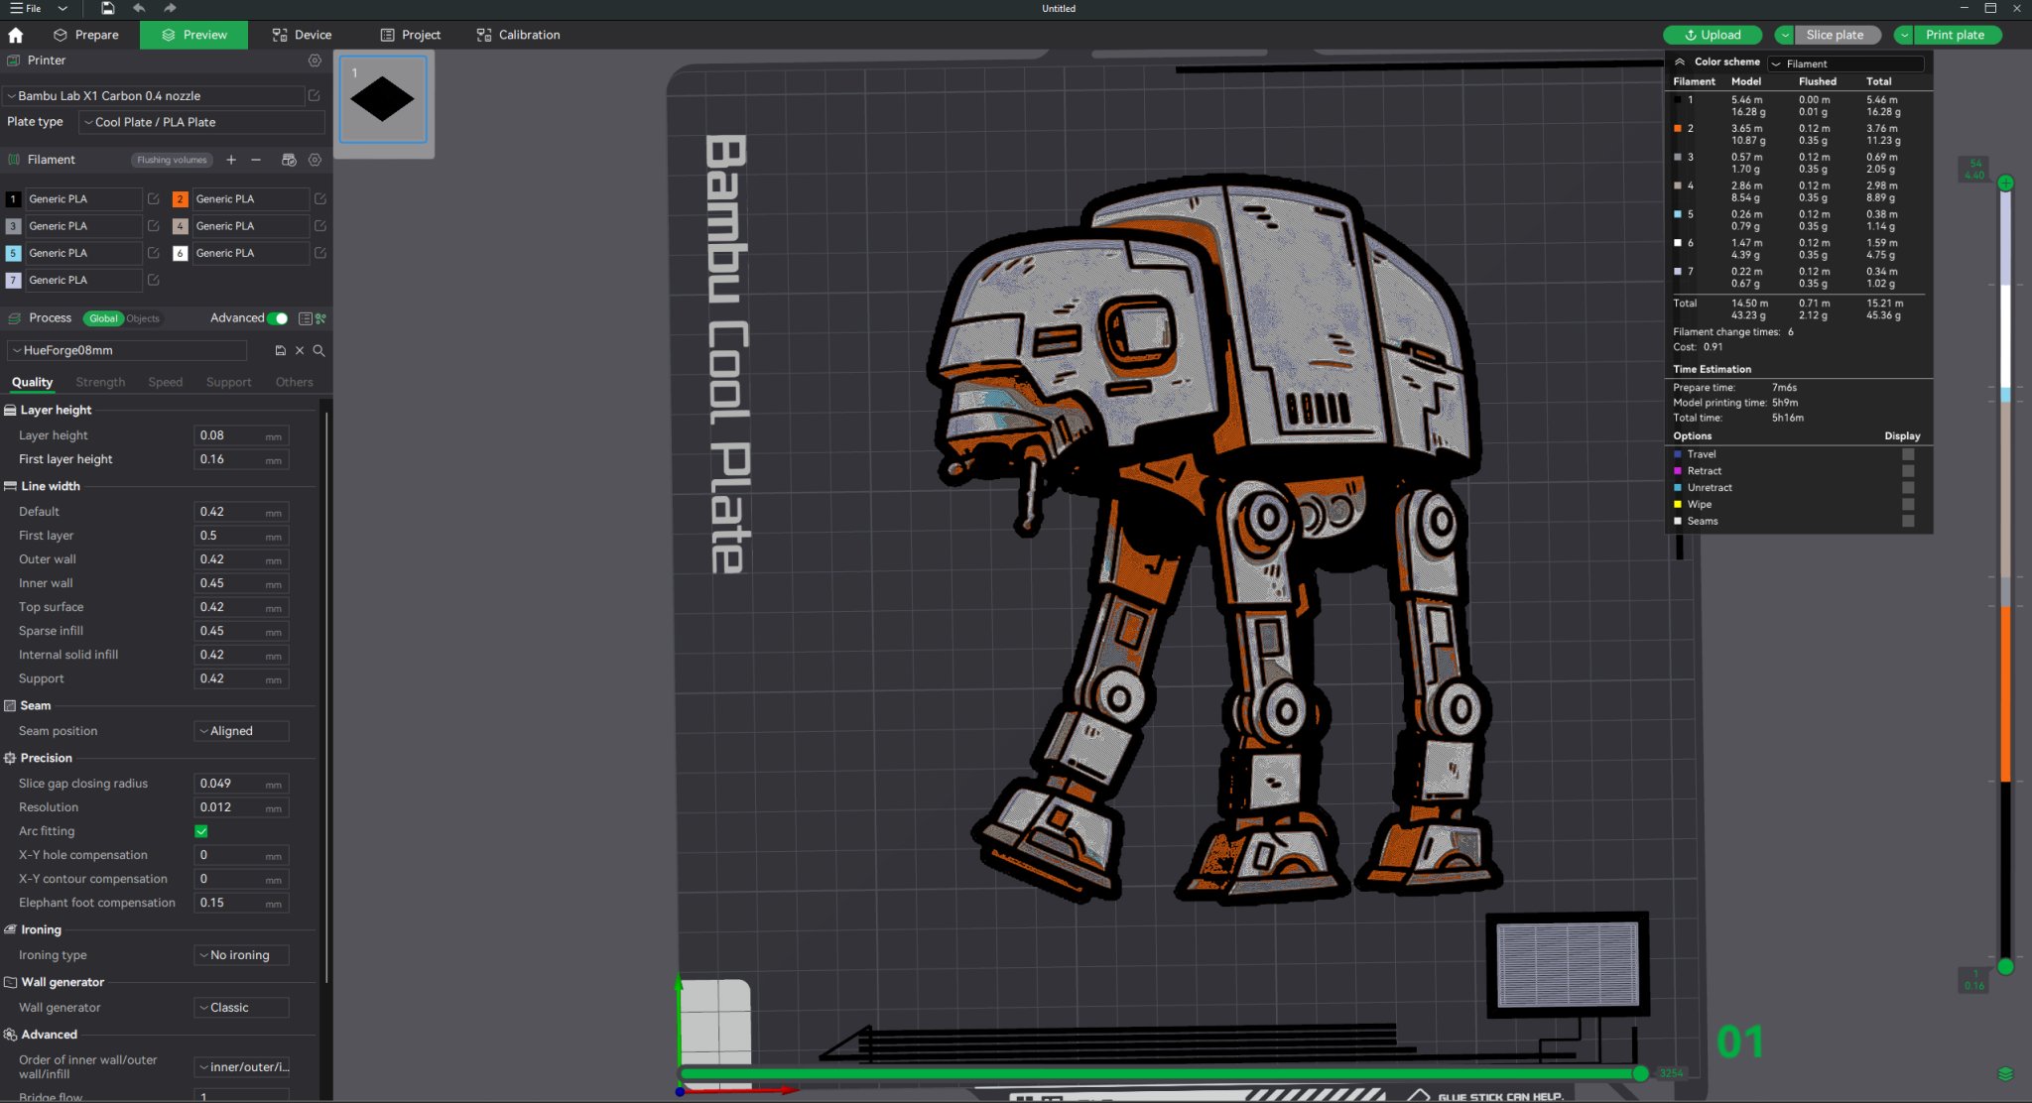Save the HueForge08mm process preset
Image resolution: width=2032 pixels, height=1103 pixels.
[x=281, y=350]
